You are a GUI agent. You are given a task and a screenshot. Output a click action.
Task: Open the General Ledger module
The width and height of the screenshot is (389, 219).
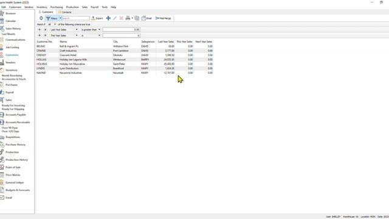pyautogui.click(x=15, y=182)
